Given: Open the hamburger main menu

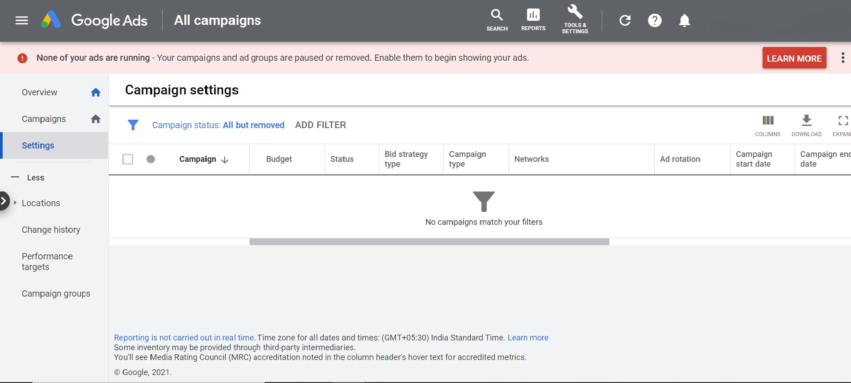Looking at the screenshot, I should (21, 20).
